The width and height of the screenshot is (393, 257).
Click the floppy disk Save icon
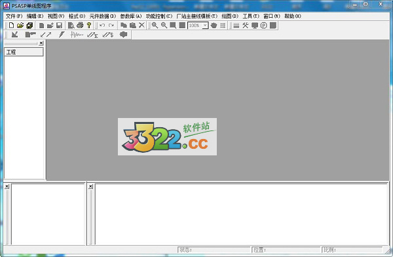(x=59, y=26)
